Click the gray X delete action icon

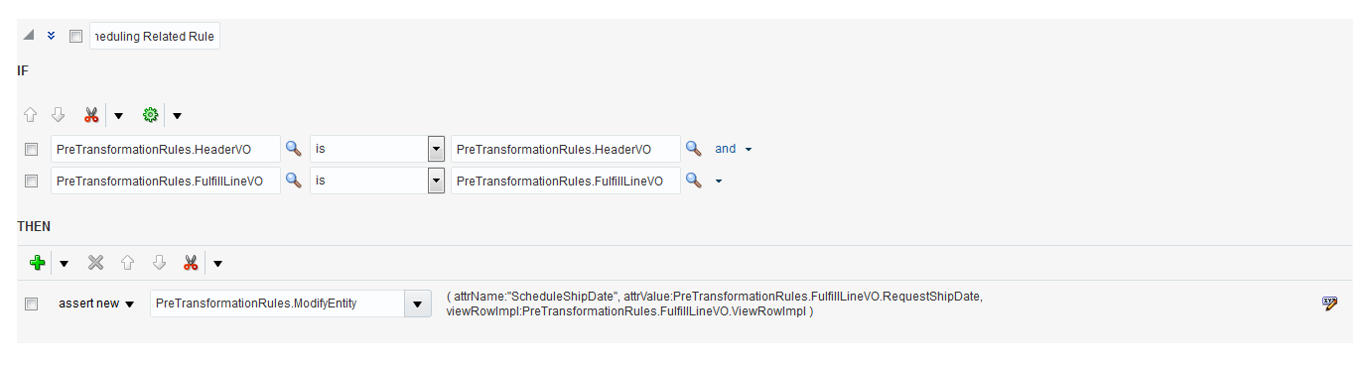(95, 263)
